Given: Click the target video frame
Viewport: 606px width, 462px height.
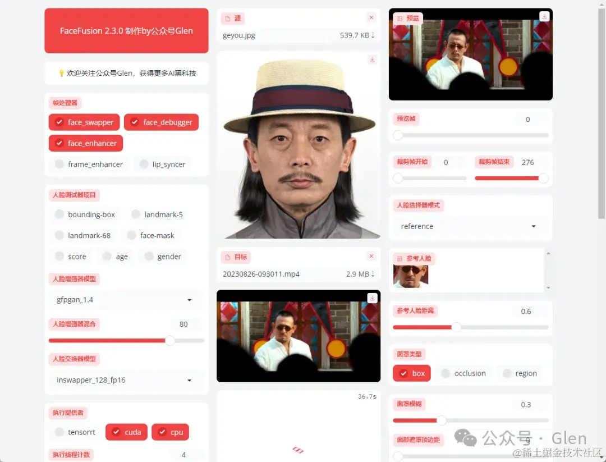Looking at the screenshot, I should 299,336.
